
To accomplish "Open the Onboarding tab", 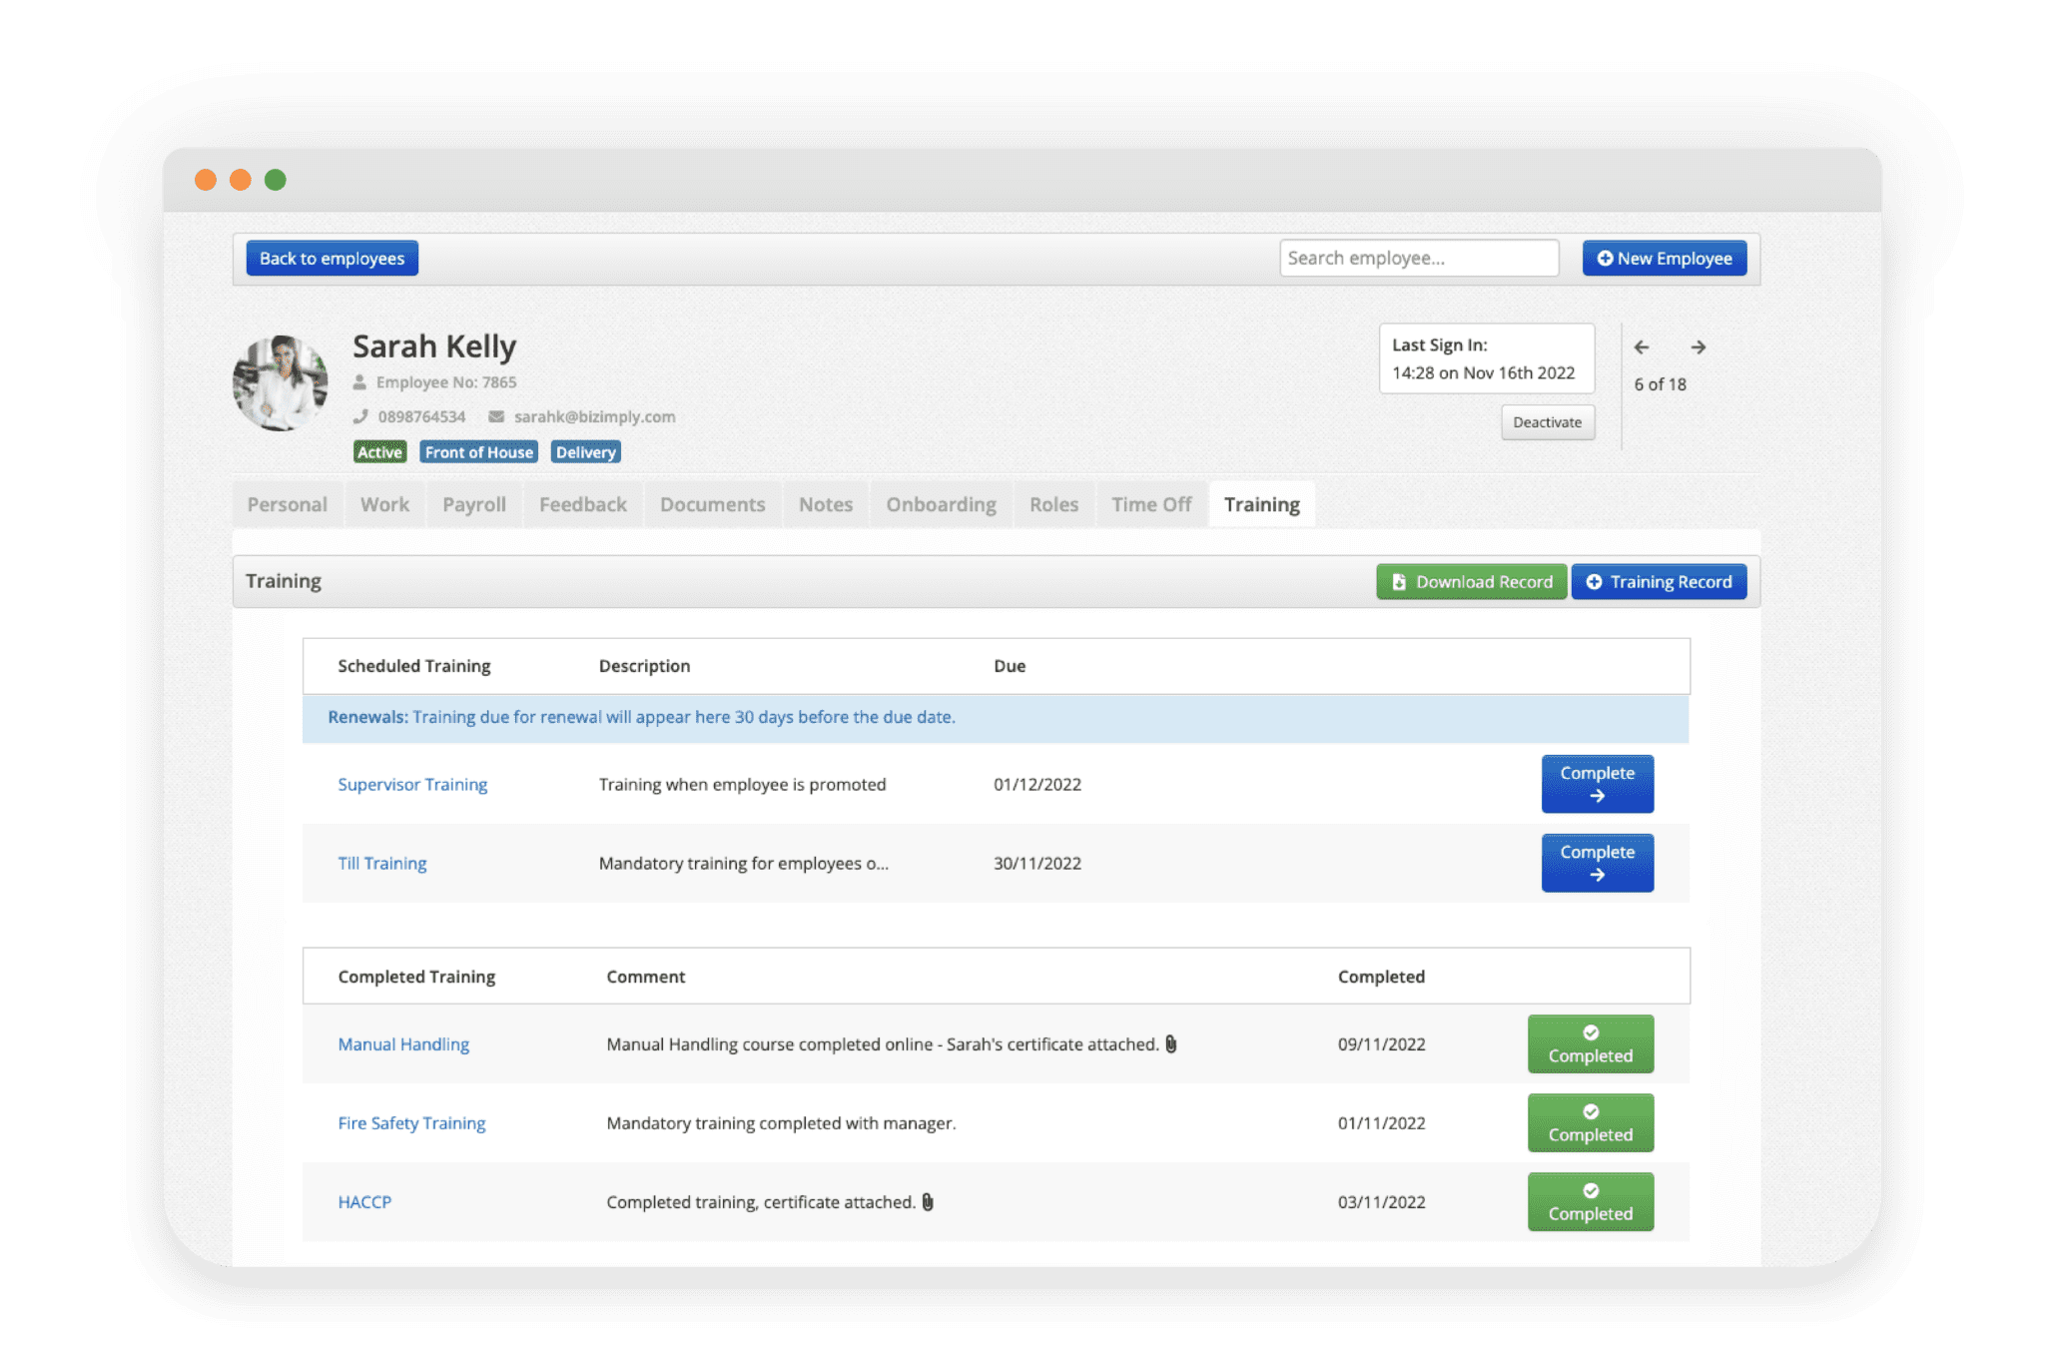I will tap(941, 504).
